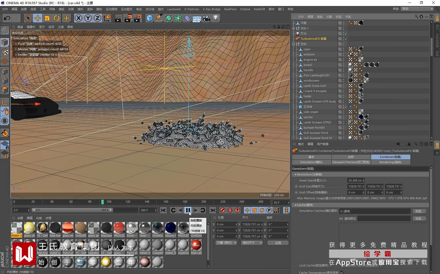Pause the timeline playback
This screenshot has width=440, height=274.
(x=188, y=210)
